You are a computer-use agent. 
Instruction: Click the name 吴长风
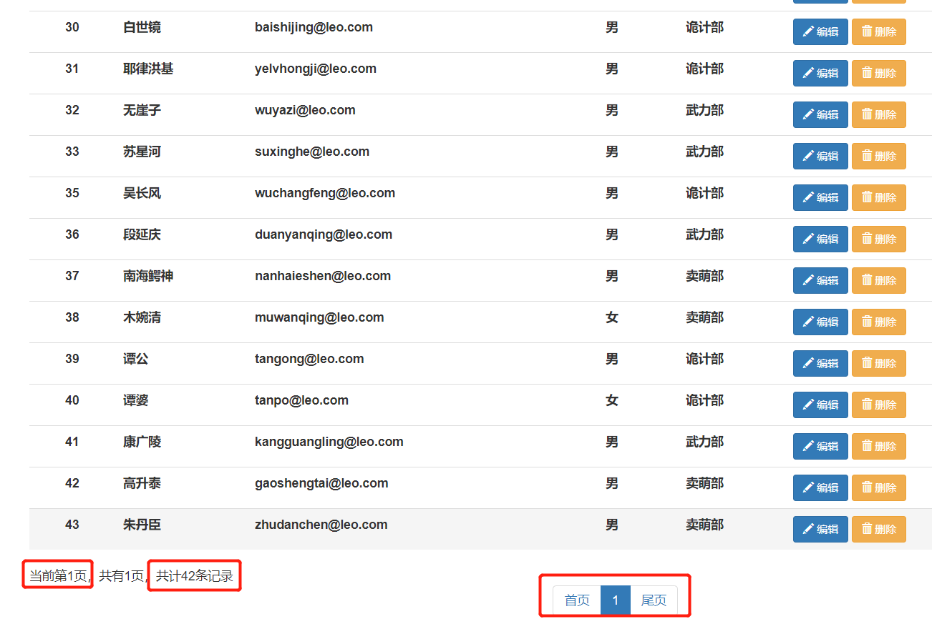[x=142, y=193]
